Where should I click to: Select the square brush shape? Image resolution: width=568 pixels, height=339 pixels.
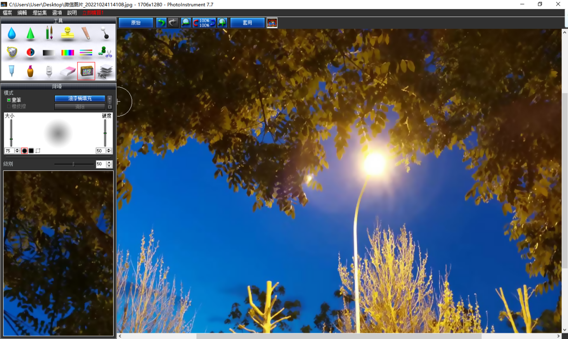coord(31,151)
